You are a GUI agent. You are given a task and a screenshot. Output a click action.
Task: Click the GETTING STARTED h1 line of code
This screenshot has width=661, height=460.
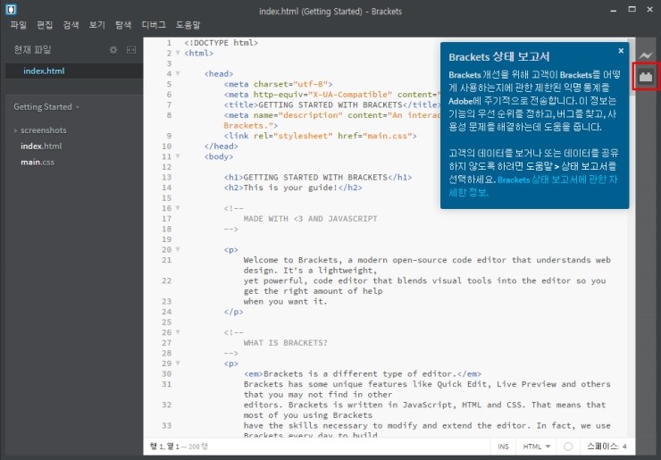(x=318, y=177)
